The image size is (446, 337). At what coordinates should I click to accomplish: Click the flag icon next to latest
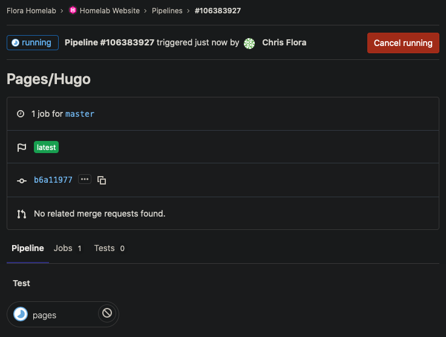pyautogui.click(x=22, y=147)
